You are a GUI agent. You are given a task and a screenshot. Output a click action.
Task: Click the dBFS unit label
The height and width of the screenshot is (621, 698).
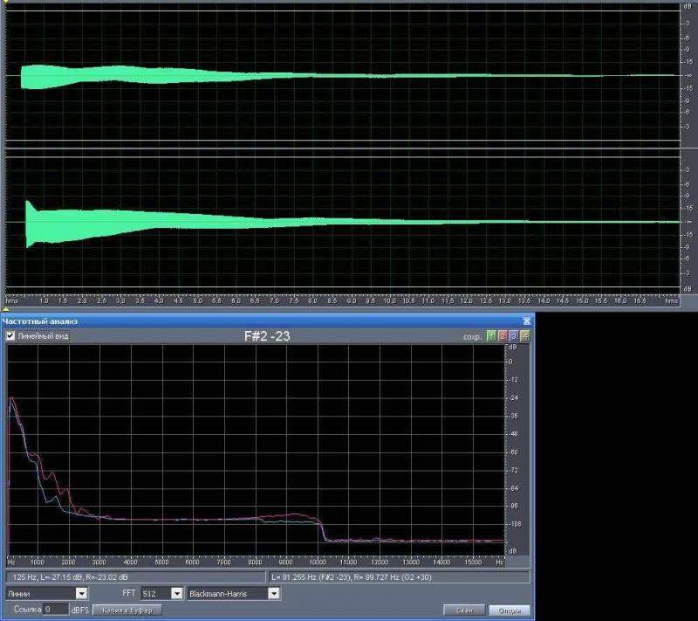coord(80,610)
